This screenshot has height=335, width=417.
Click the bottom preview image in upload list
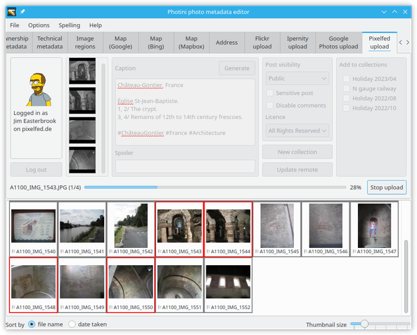pos(82,160)
